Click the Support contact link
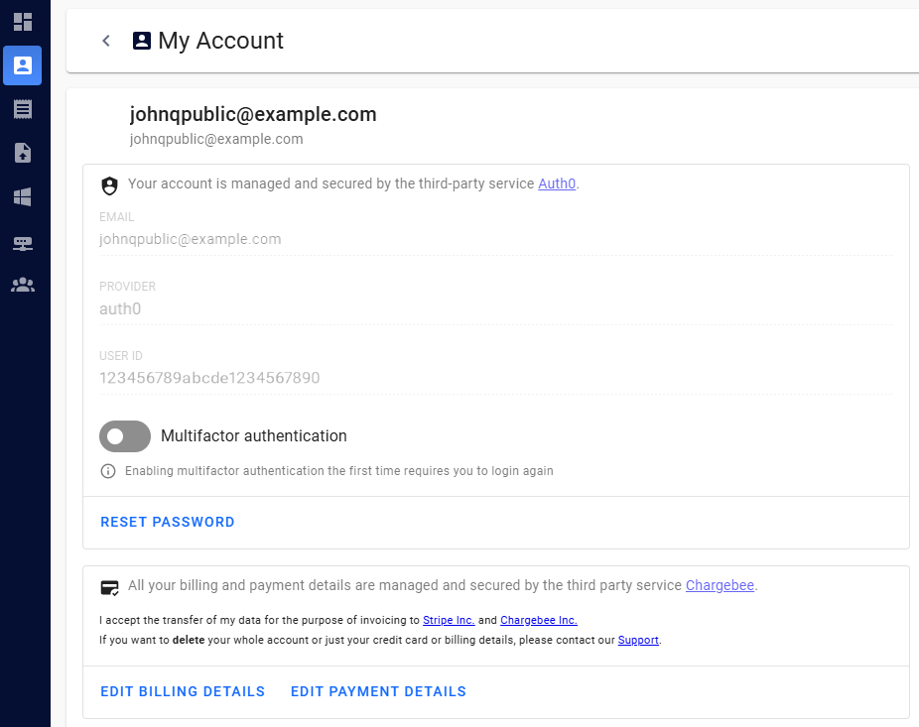 [638, 640]
